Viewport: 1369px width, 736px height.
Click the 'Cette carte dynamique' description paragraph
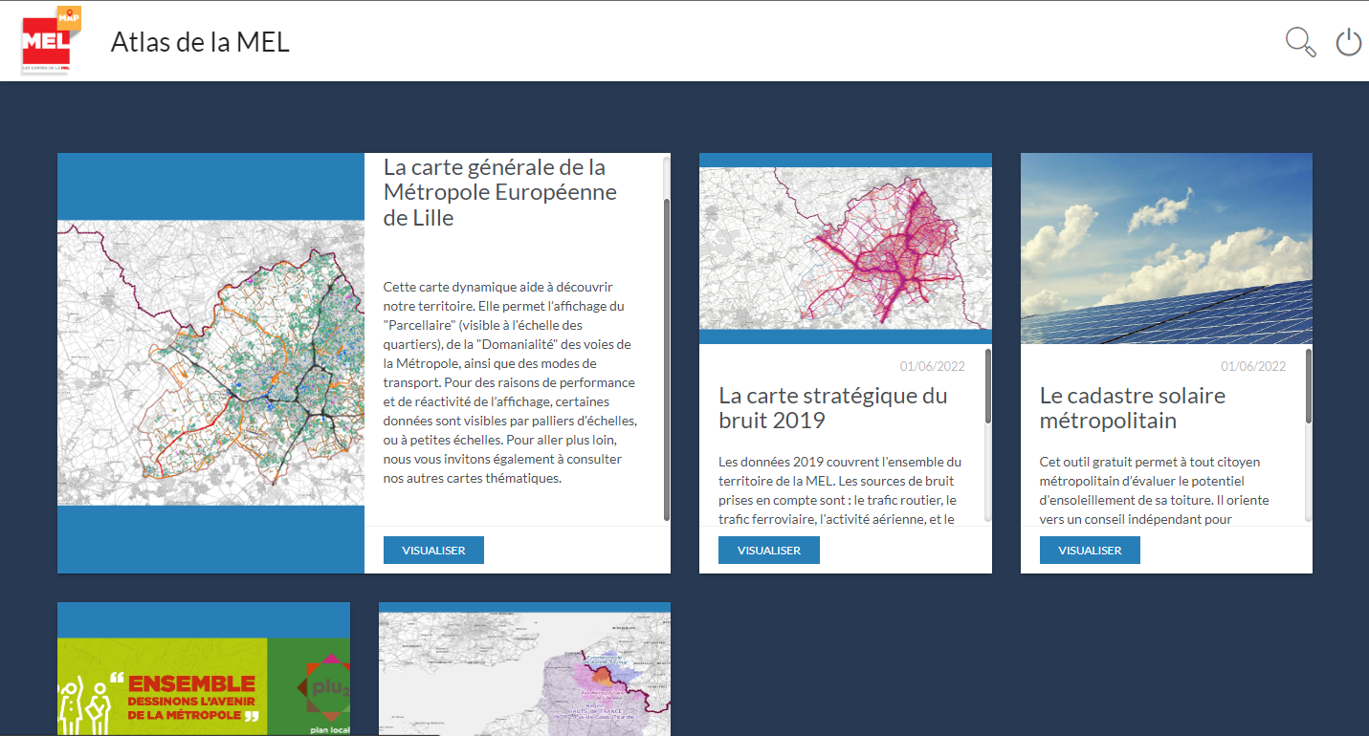(x=511, y=382)
